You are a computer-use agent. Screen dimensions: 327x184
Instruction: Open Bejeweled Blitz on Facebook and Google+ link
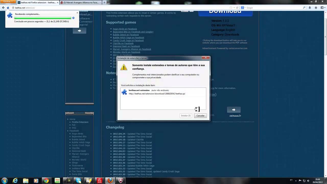133,32
